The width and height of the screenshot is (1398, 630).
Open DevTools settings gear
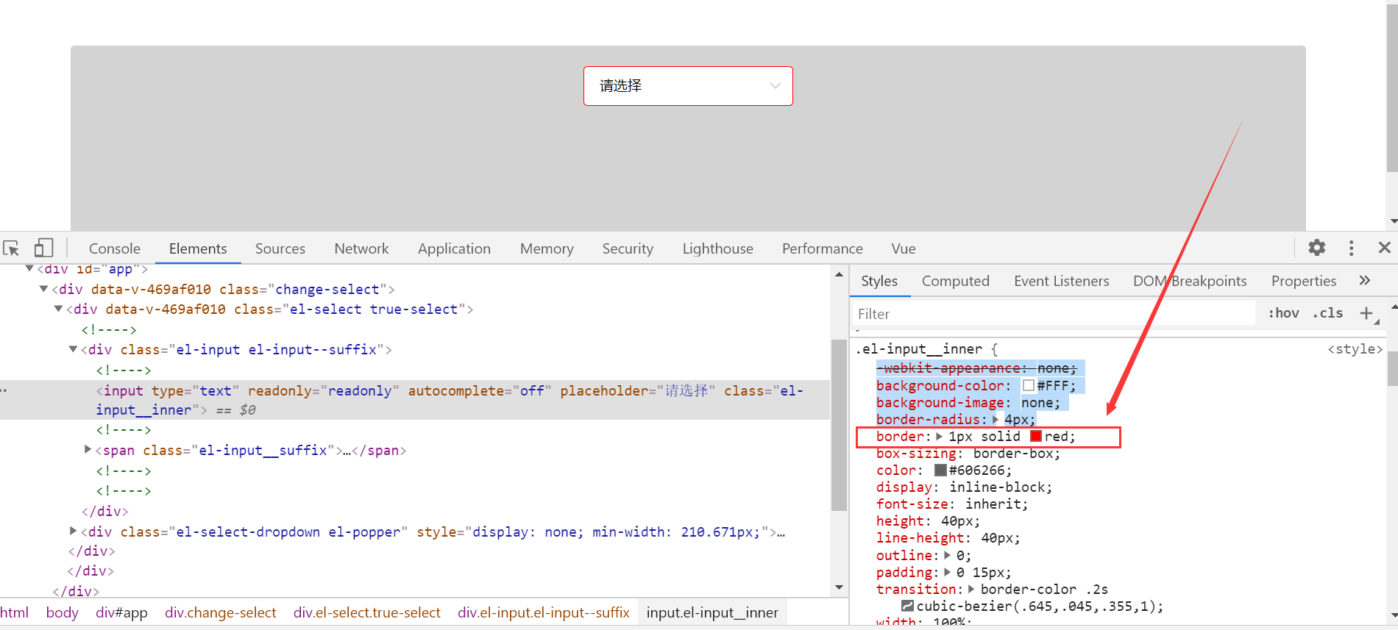tap(1317, 248)
